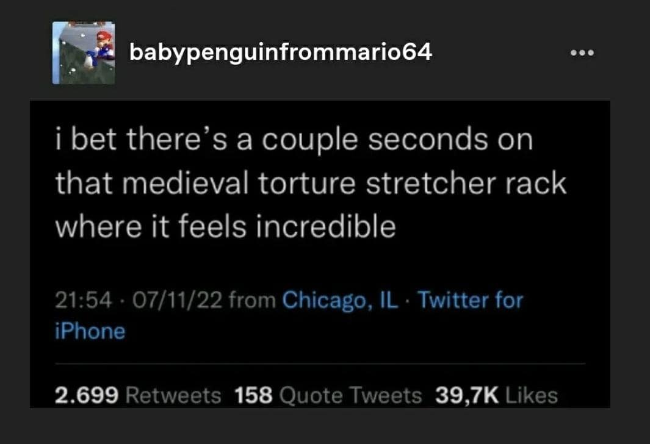Click the Twitter for iPhone source link
The height and width of the screenshot is (444, 650).
(x=470, y=300)
